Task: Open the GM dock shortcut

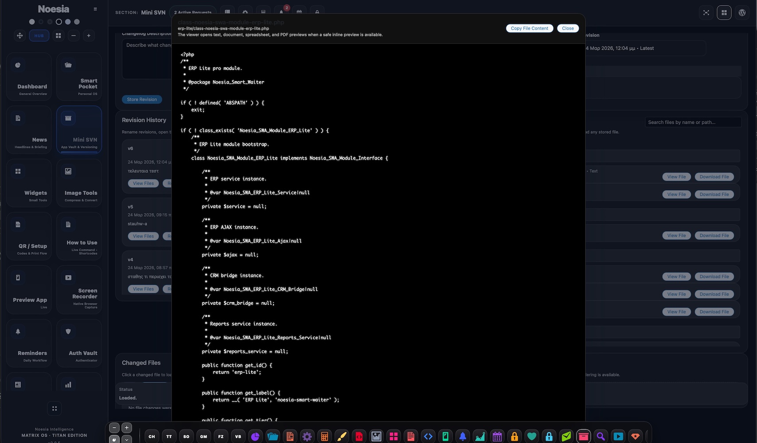Action: point(203,436)
